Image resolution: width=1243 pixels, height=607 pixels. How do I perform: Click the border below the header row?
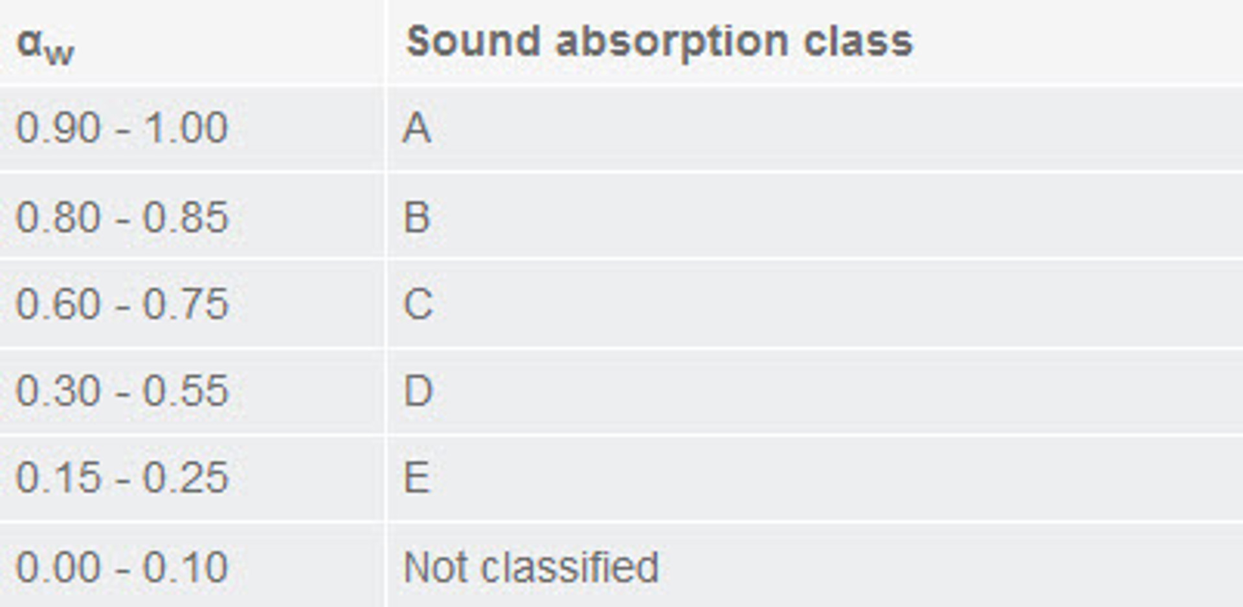621,85
